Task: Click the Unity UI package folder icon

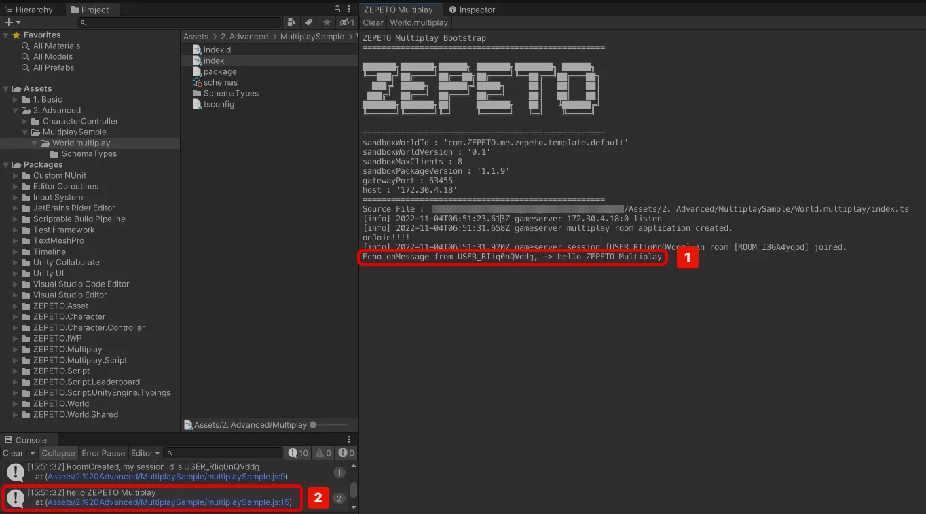Action: [26, 273]
